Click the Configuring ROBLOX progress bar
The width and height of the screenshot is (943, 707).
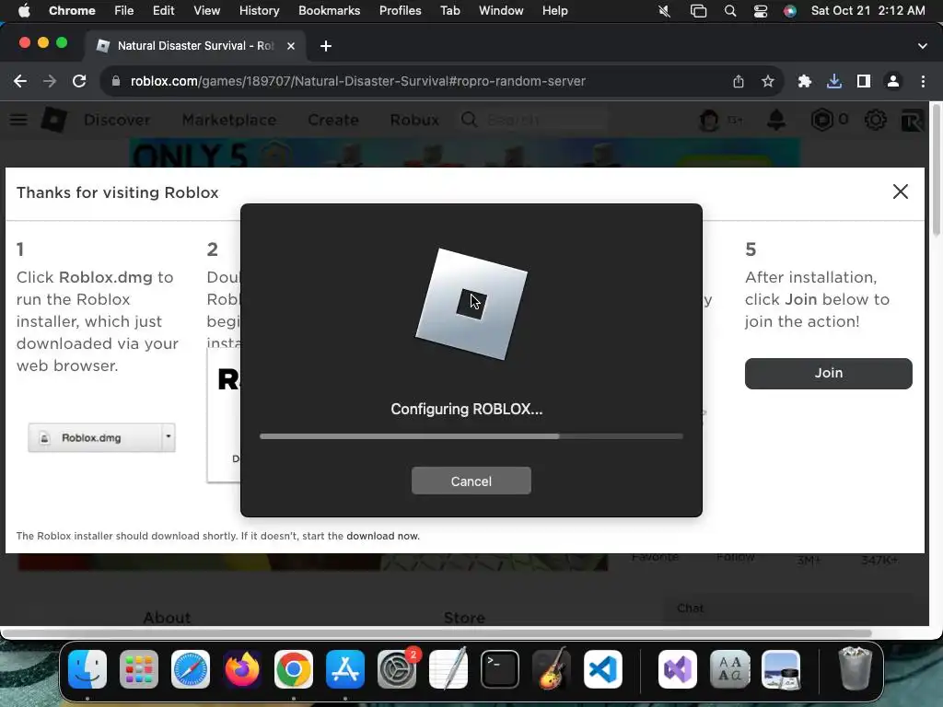(x=471, y=436)
